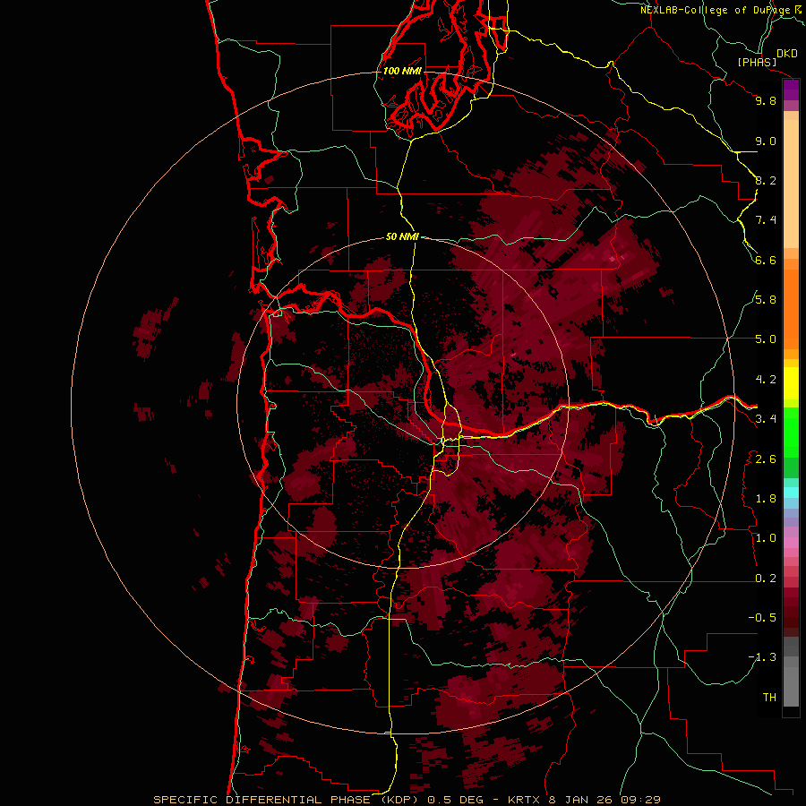Image resolution: width=806 pixels, height=806 pixels.
Task: Select the -1.3 value on the scale
Action: click(763, 657)
